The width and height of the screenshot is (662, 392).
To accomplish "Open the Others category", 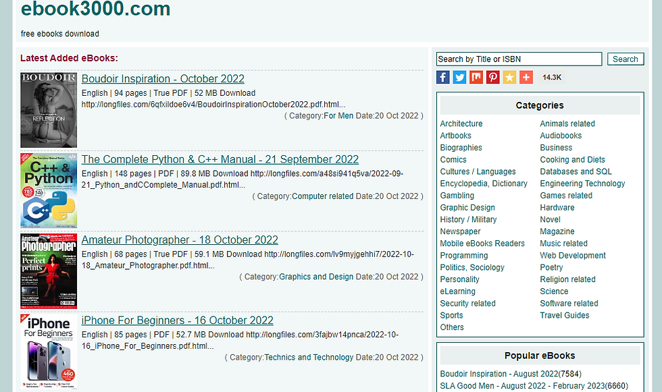I will (452, 327).
